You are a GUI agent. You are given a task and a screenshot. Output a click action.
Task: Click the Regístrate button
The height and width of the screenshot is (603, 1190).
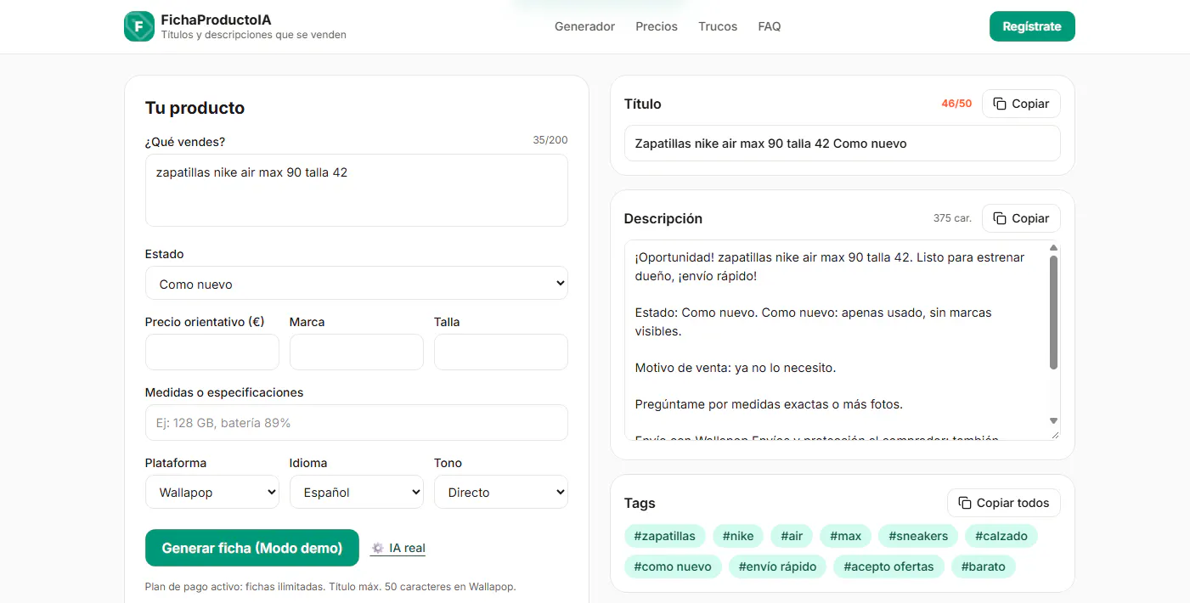point(1032,26)
